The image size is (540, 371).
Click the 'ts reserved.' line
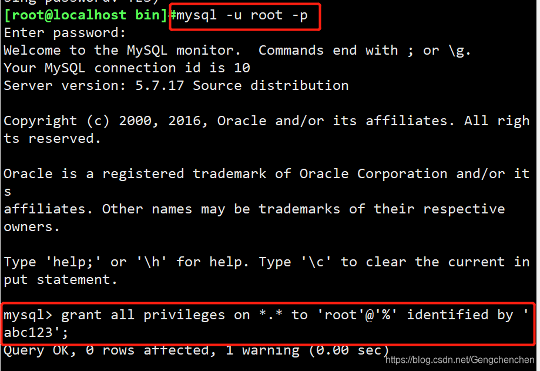[52, 139]
